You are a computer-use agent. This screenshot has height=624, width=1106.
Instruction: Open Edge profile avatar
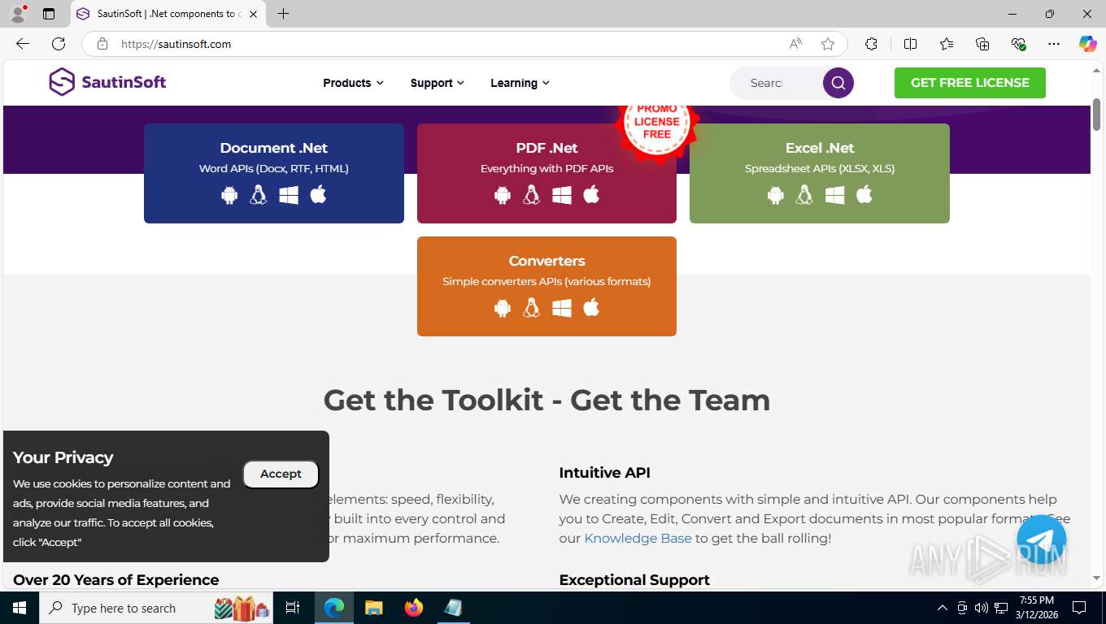pyautogui.click(x=18, y=14)
